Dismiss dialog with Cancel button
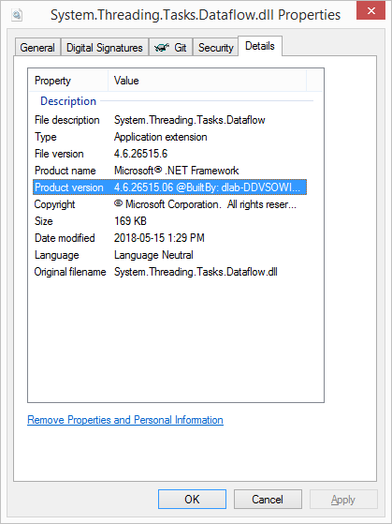The height and width of the screenshot is (524, 392). (268, 500)
